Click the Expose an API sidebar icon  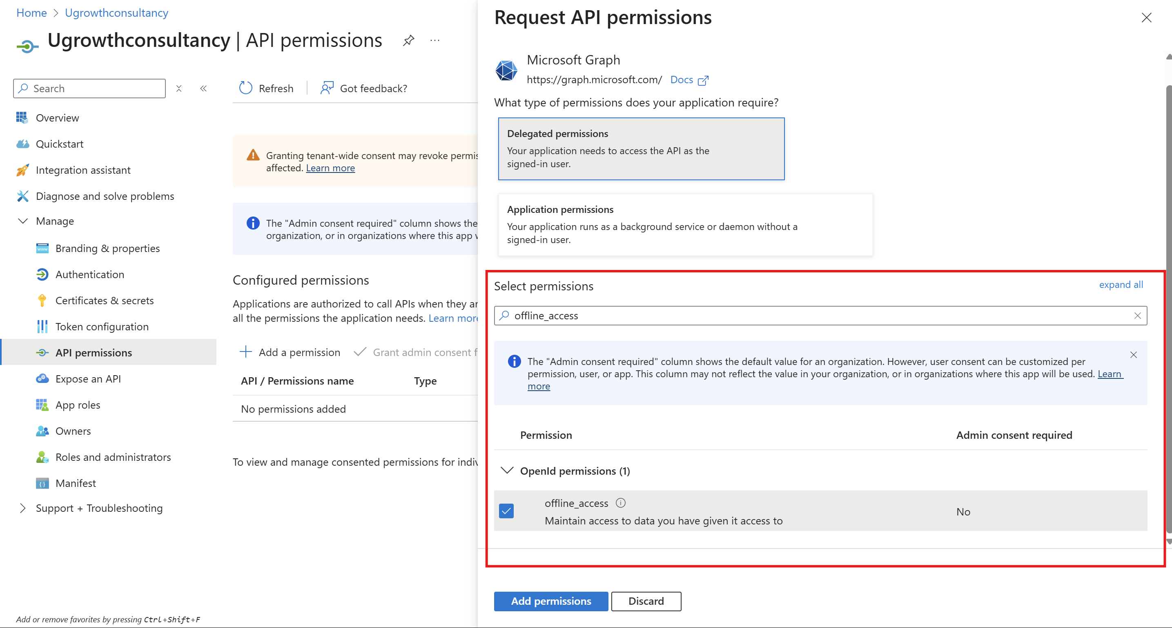point(42,378)
